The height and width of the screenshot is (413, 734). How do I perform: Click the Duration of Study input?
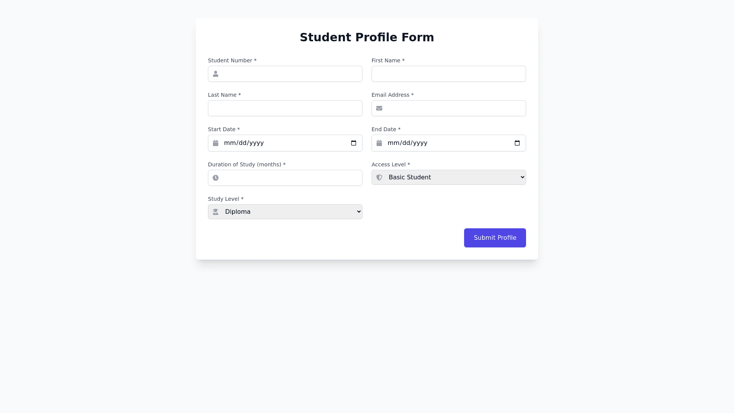pyautogui.click(x=291, y=178)
